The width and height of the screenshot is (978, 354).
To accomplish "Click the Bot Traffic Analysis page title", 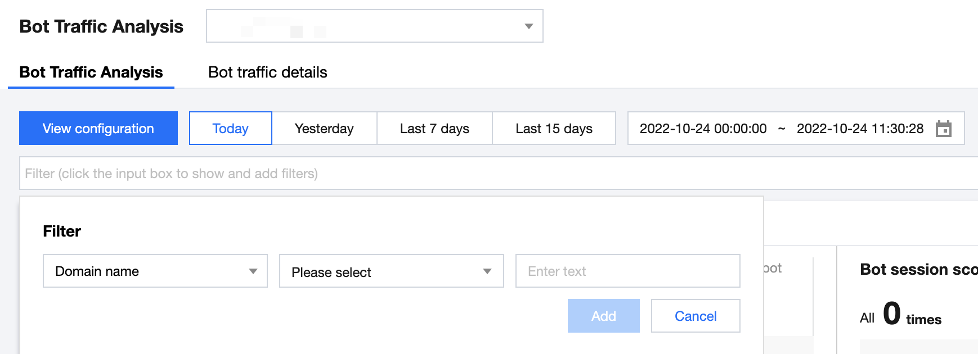I will coord(101,26).
